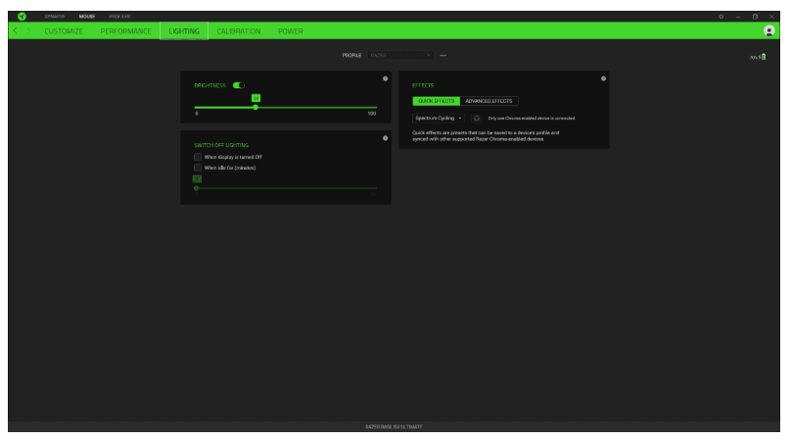The height and width of the screenshot is (439, 791).
Task: Open the Synapse top menu item
Action: click(x=55, y=16)
